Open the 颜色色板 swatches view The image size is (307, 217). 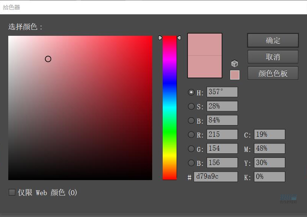point(273,73)
